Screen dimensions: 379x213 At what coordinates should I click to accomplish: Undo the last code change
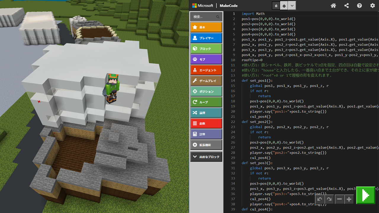click(x=320, y=199)
